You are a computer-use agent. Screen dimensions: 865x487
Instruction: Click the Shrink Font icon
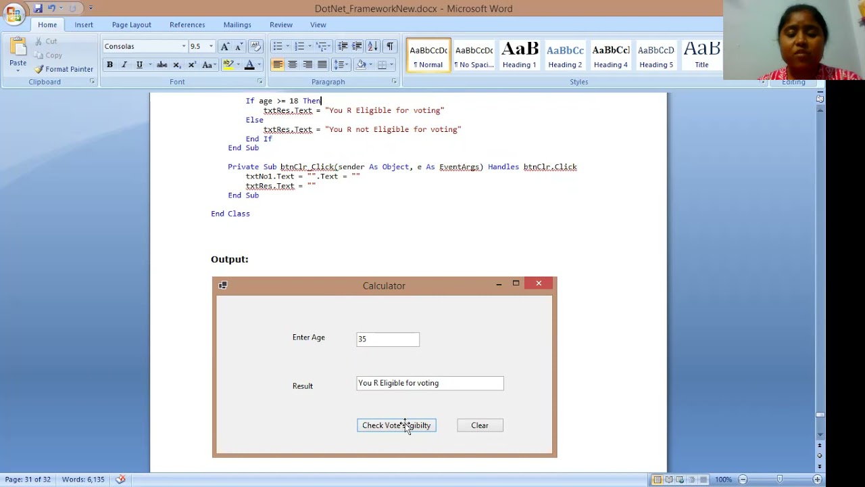pos(239,46)
